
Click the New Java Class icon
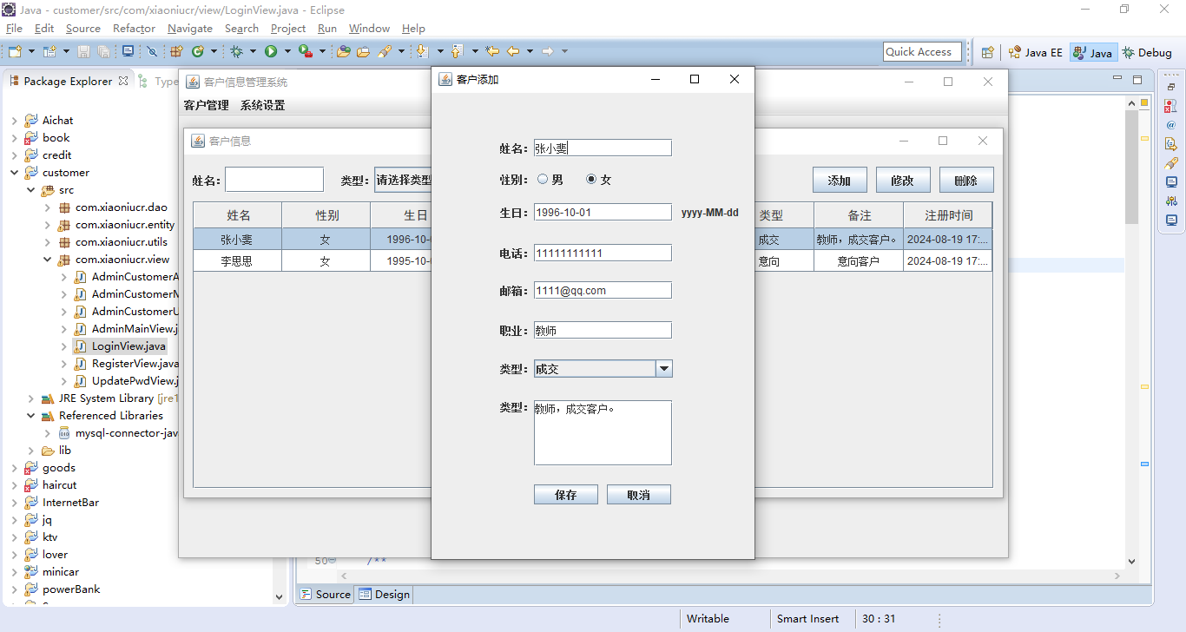tap(198, 52)
